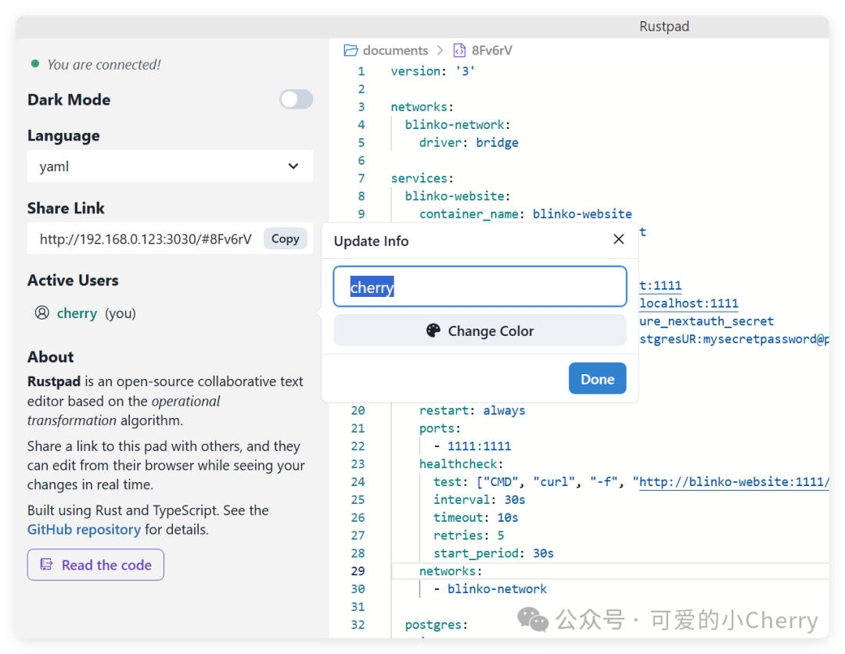Select the documents breadcrumb label
Screen dimensions: 845x654
396,51
